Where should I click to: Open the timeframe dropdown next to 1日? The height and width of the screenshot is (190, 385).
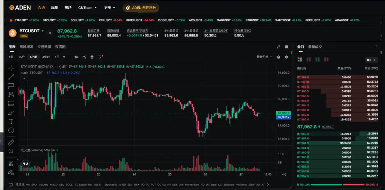pos(64,57)
